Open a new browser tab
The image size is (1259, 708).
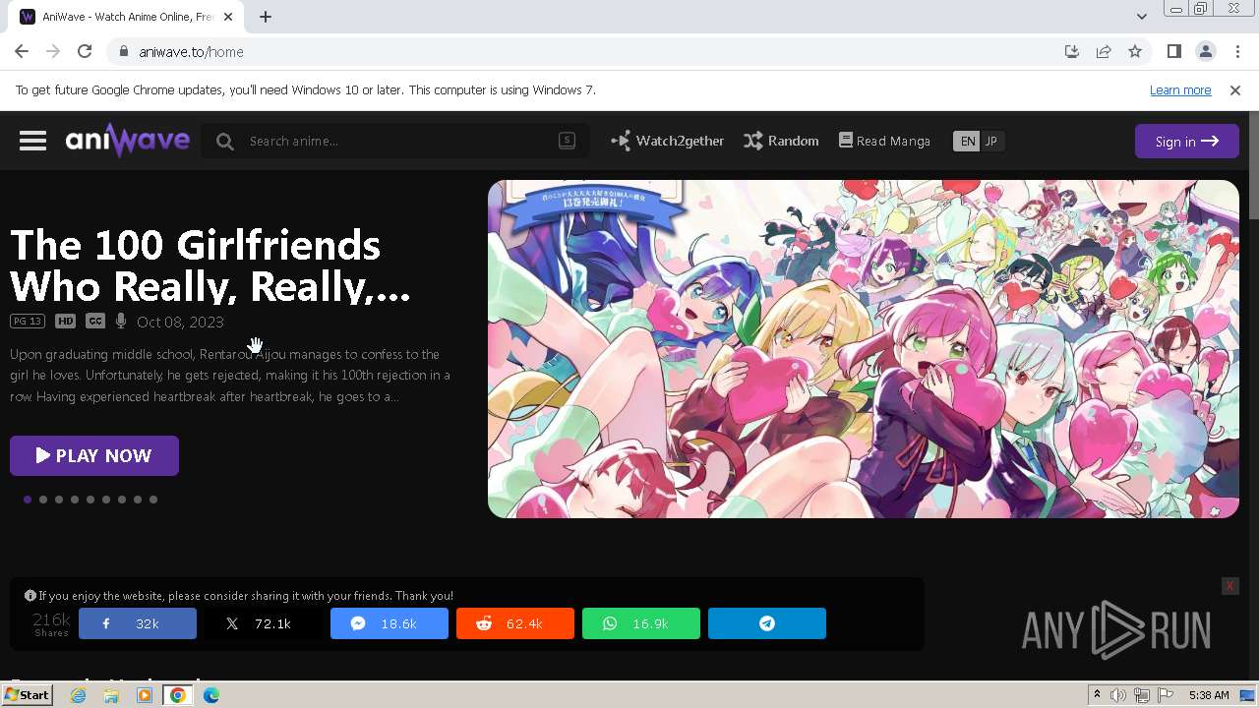[266, 17]
